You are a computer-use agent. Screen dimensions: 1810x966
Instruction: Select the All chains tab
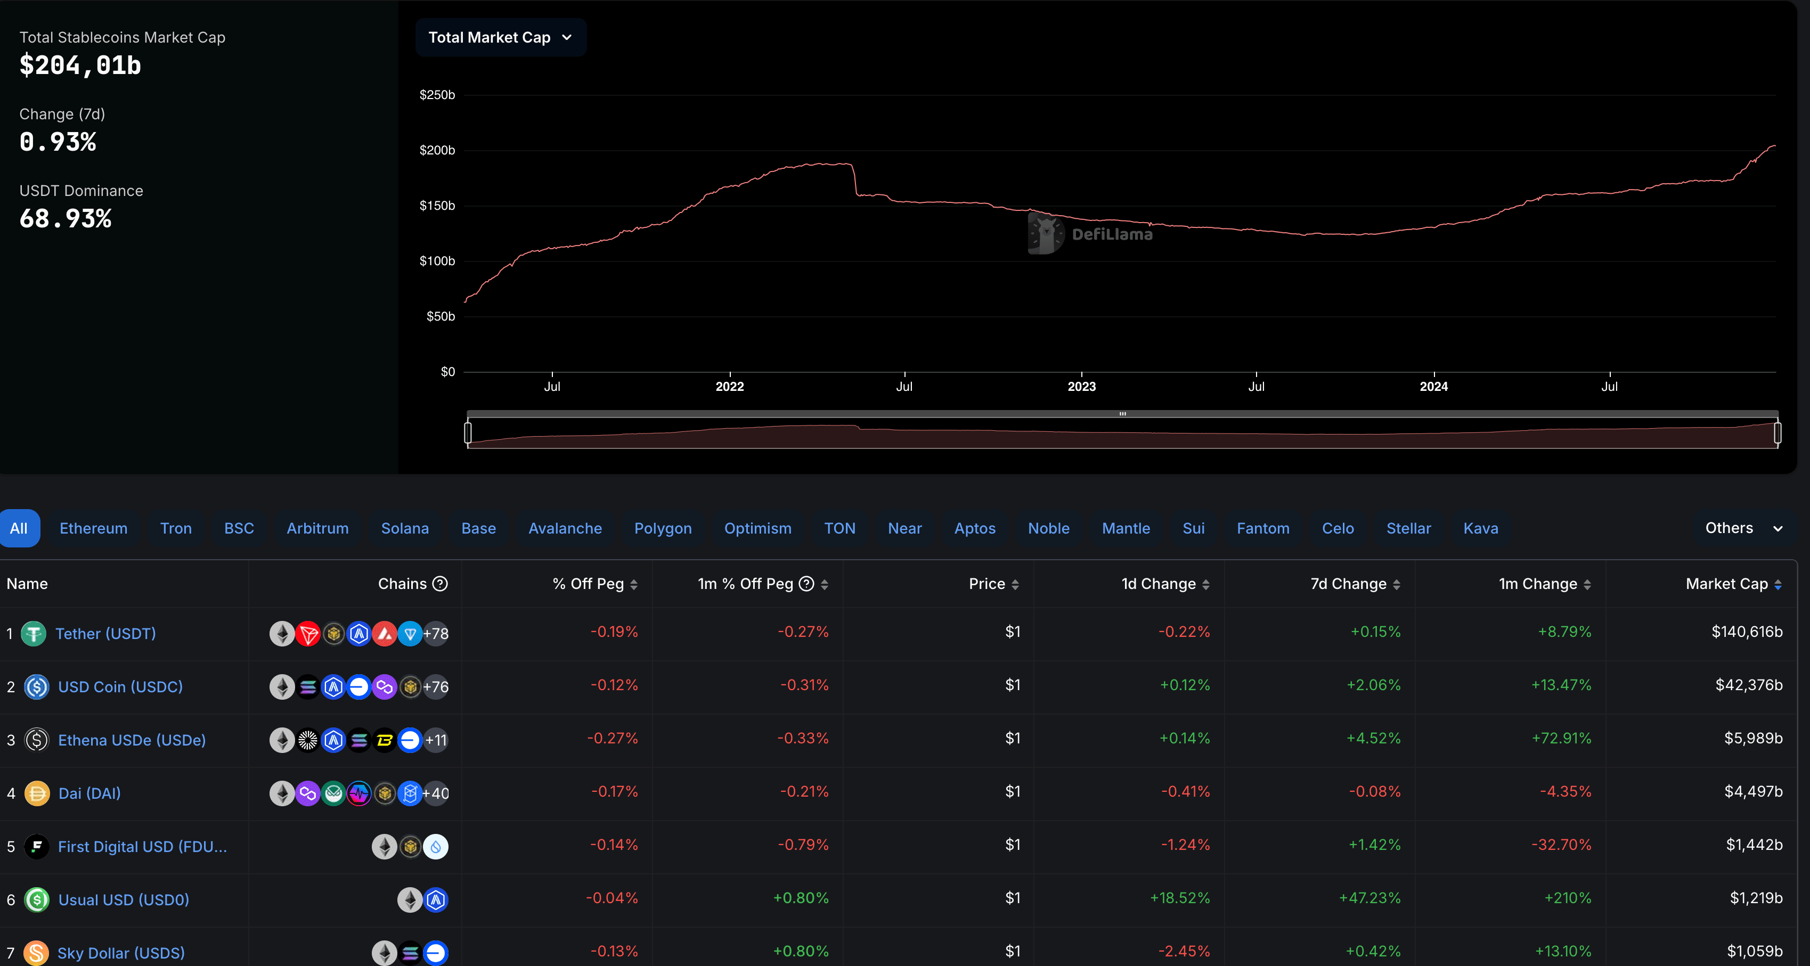(19, 528)
